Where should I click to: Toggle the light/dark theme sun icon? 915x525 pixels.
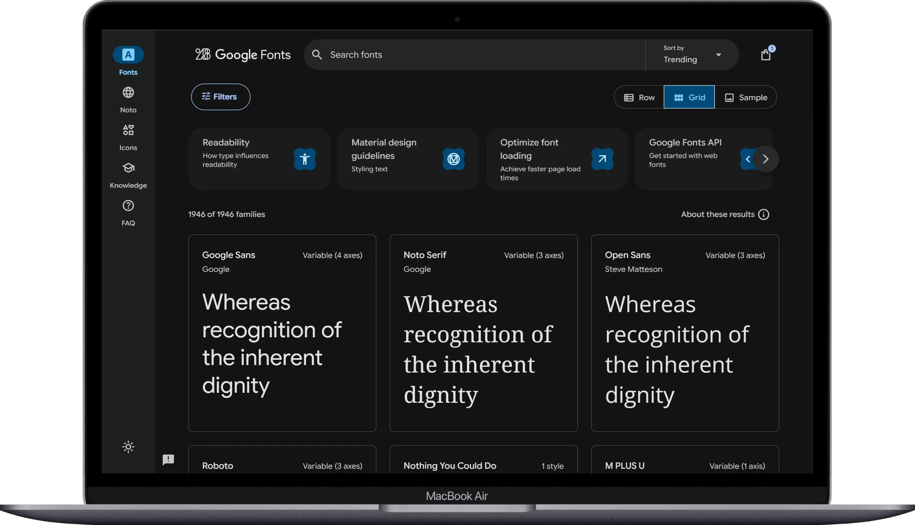click(x=128, y=447)
